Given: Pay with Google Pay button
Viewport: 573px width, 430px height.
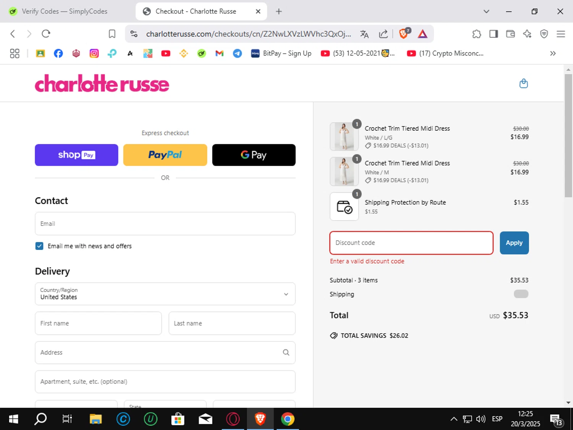Looking at the screenshot, I should point(254,155).
